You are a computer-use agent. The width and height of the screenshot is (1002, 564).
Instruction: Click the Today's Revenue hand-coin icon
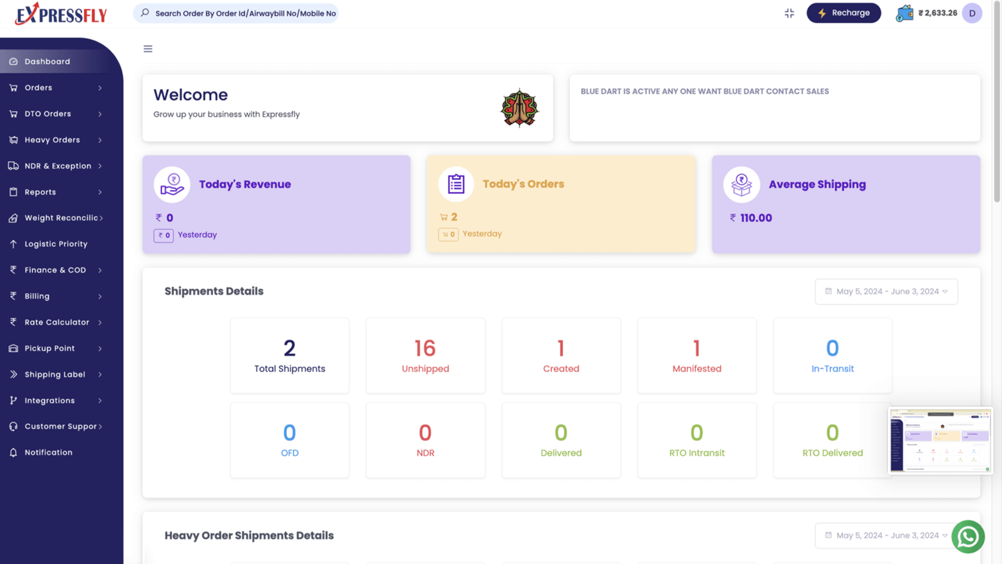pyautogui.click(x=172, y=184)
